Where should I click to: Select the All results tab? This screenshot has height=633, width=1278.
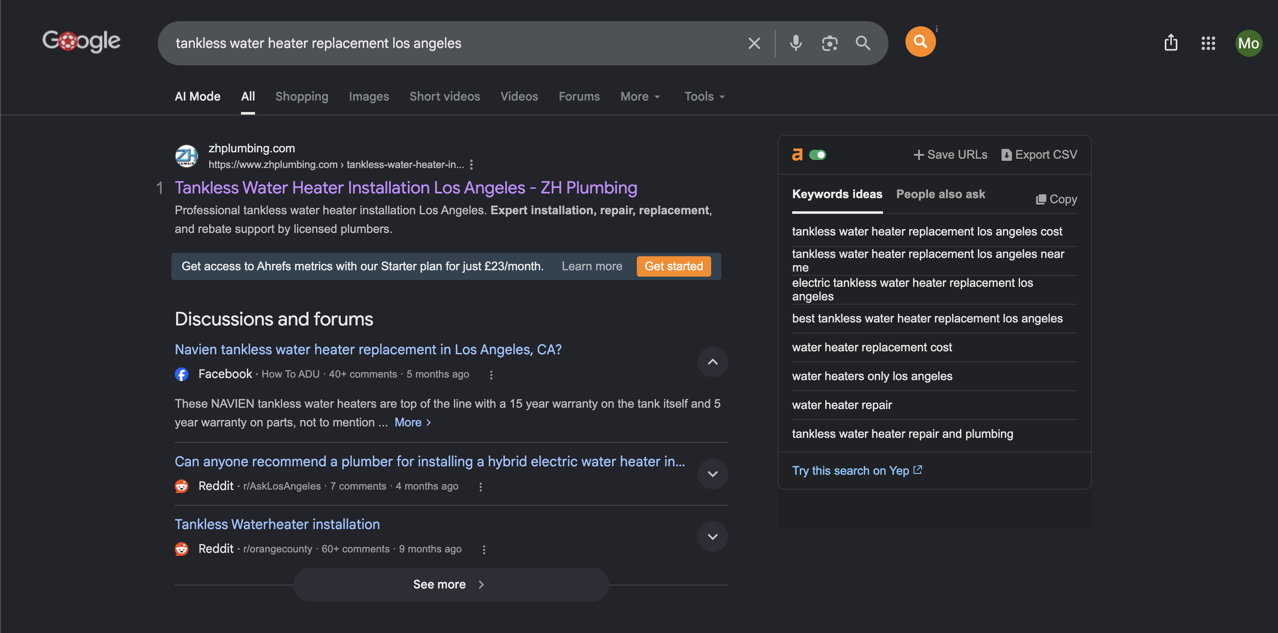coord(248,97)
